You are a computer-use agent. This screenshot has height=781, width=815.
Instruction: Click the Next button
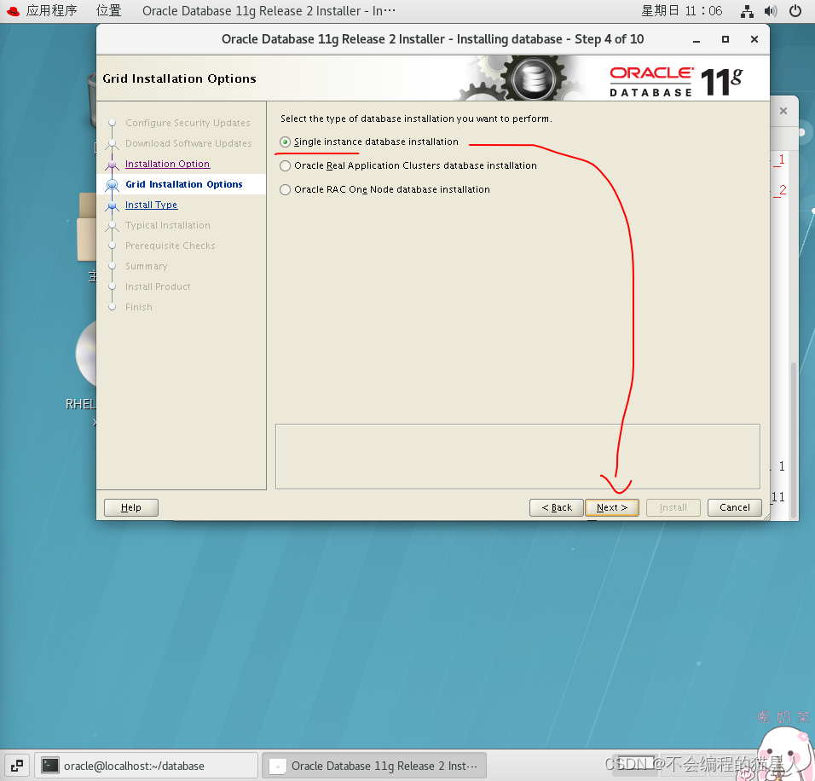(x=612, y=507)
